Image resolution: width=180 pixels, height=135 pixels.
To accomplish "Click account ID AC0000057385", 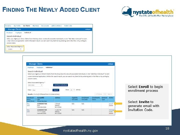I will pyautogui.click(x=42, y=110).
